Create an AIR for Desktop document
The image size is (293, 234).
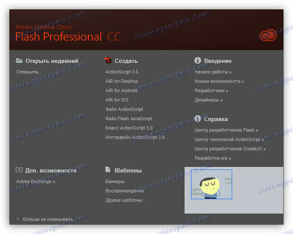point(122,81)
